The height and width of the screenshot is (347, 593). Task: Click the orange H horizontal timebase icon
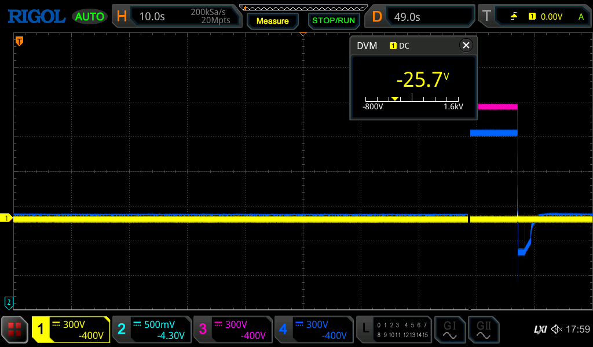pos(122,17)
